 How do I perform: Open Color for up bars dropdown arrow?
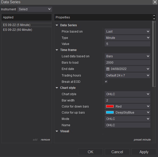148,112
